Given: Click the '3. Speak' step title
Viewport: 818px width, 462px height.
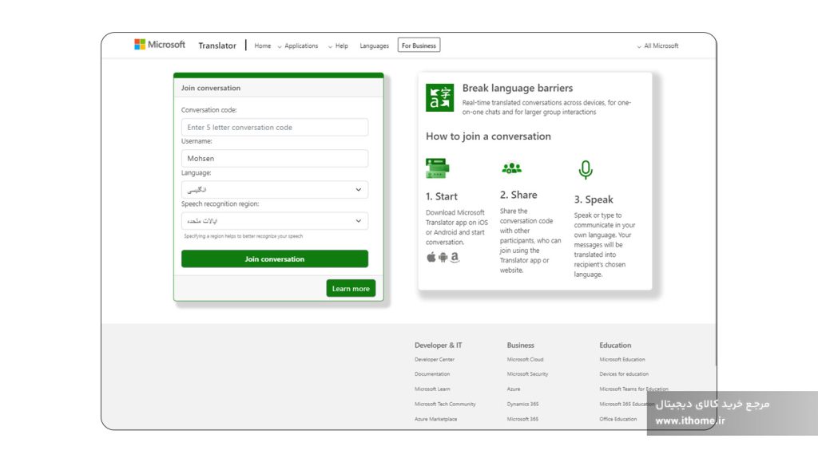Looking at the screenshot, I should pos(594,199).
